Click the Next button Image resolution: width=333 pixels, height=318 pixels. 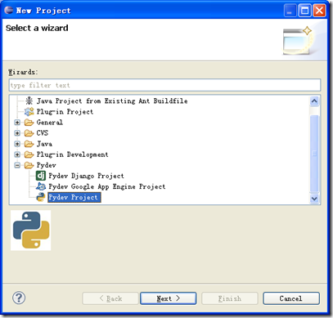point(169,298)
